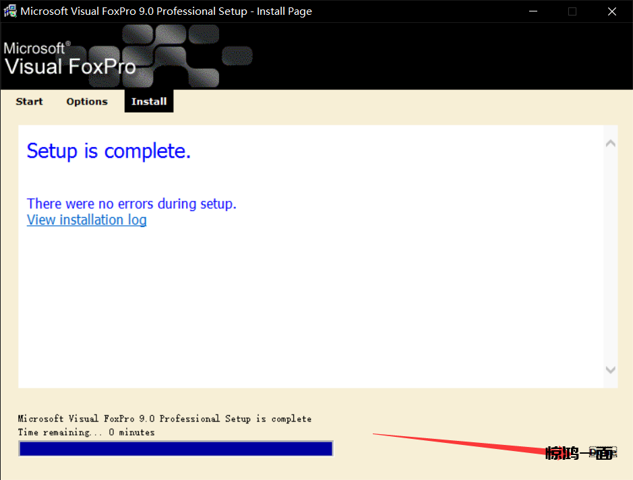Minimize the setup window

click(x=533, y=11)
